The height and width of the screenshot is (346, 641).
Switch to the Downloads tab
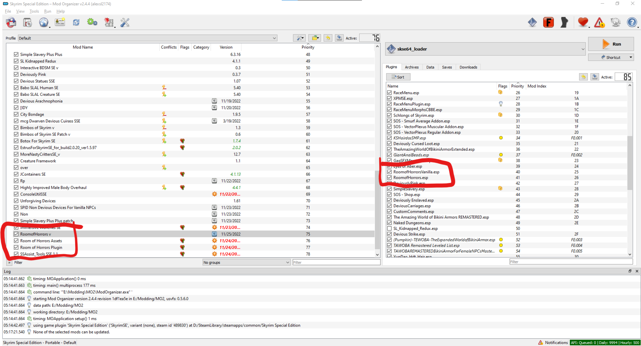[x=468, y=67]
